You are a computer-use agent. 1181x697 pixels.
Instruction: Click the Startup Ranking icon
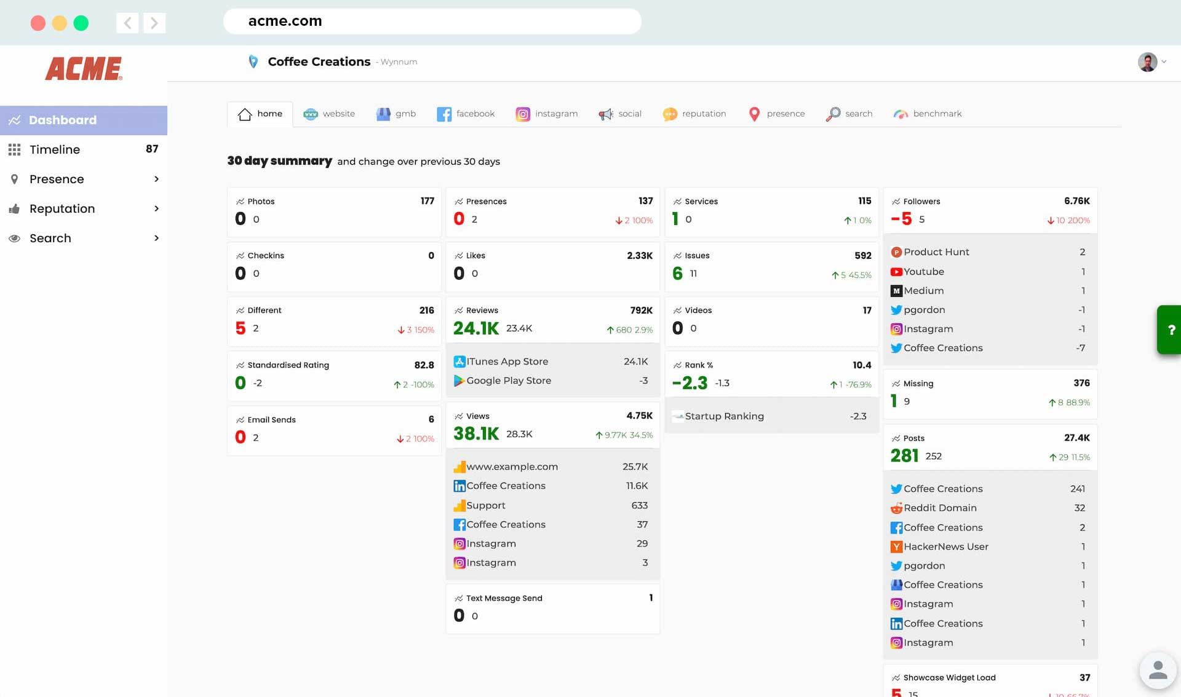(678, 417)
